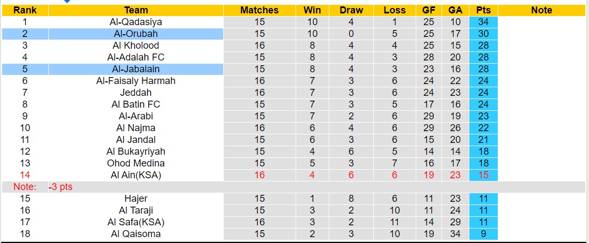Open the Al-Qadasiya team link
Screen dimensions: 589x243
click(x=136, y=22)
